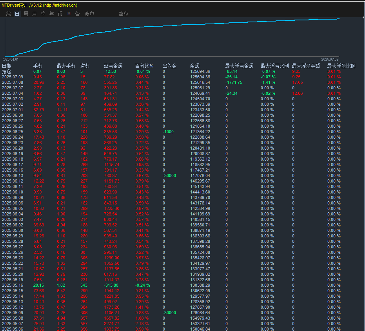Select the 路径 path tab
Viewport: 365px width, 331px height.
point(123,14)
